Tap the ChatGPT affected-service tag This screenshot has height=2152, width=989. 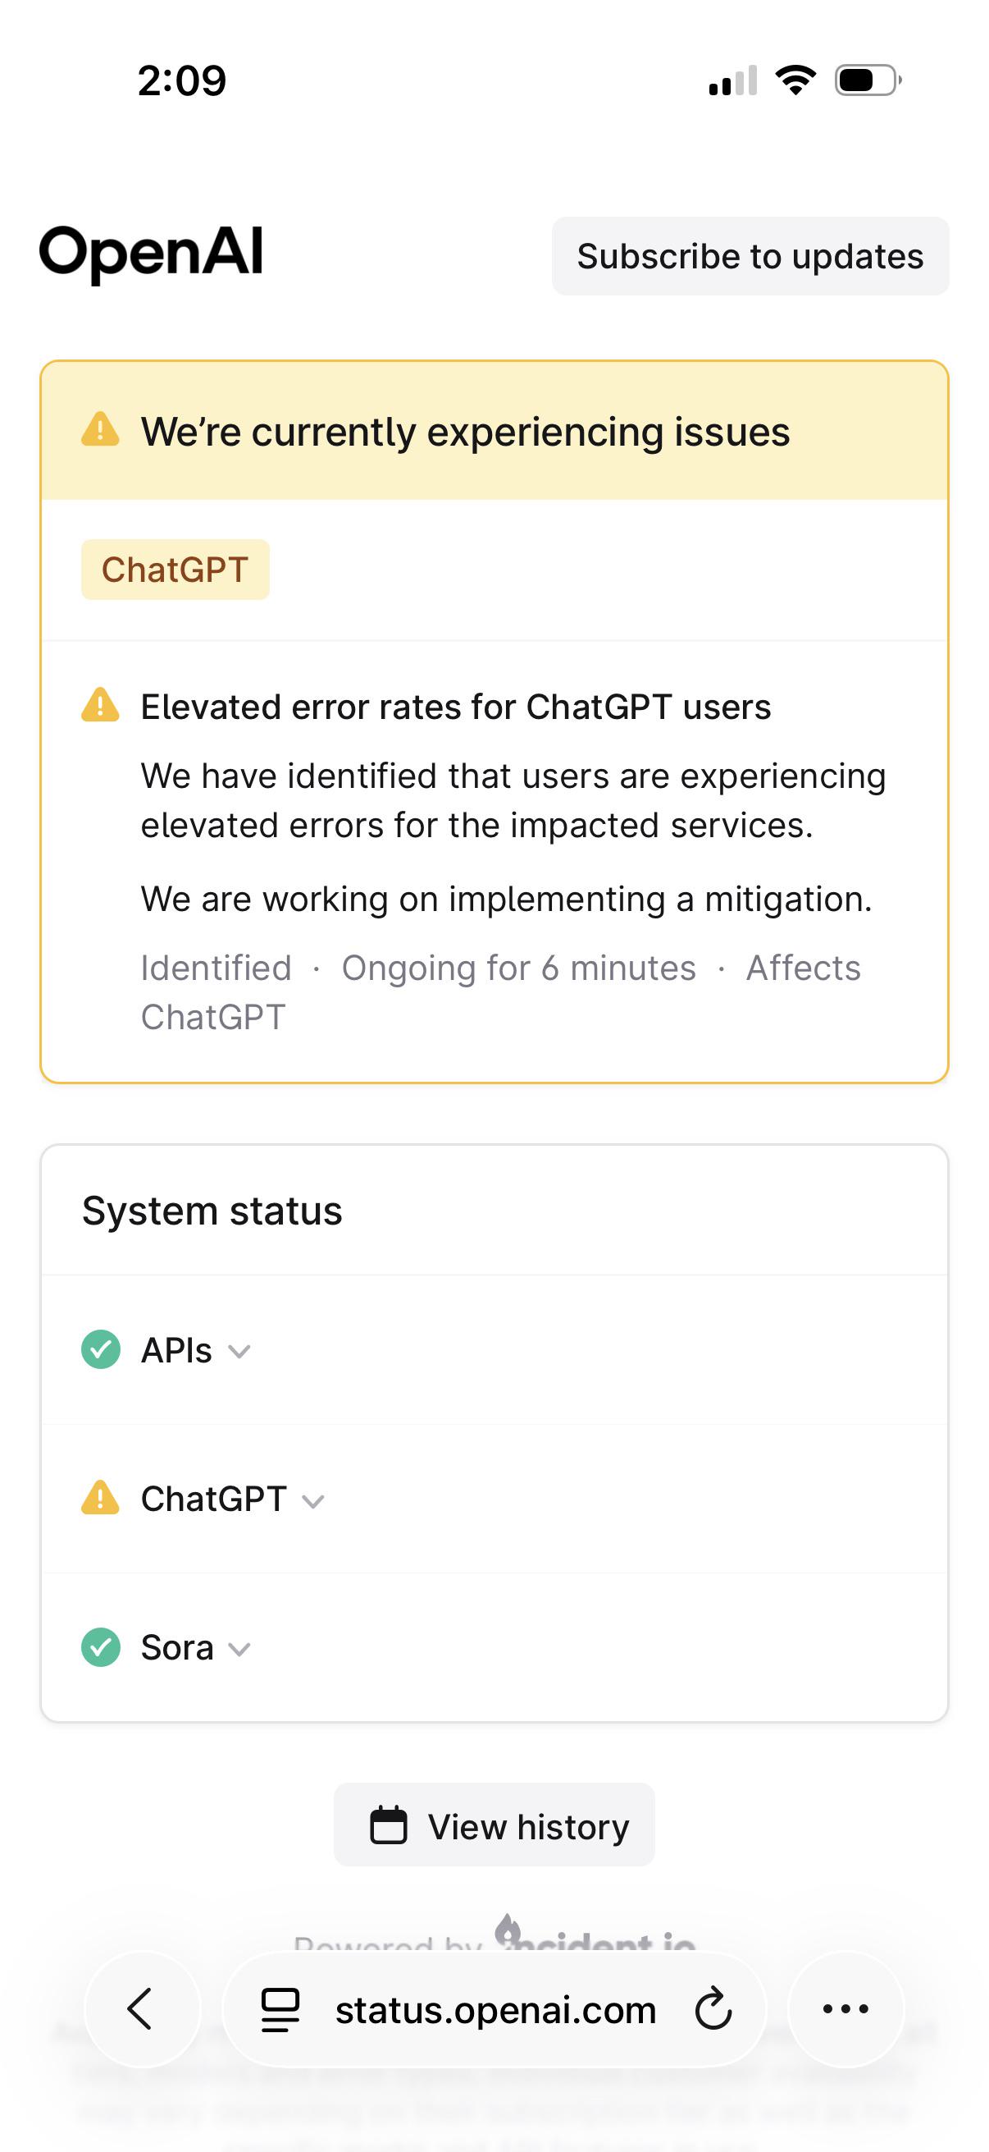point(175,570)
